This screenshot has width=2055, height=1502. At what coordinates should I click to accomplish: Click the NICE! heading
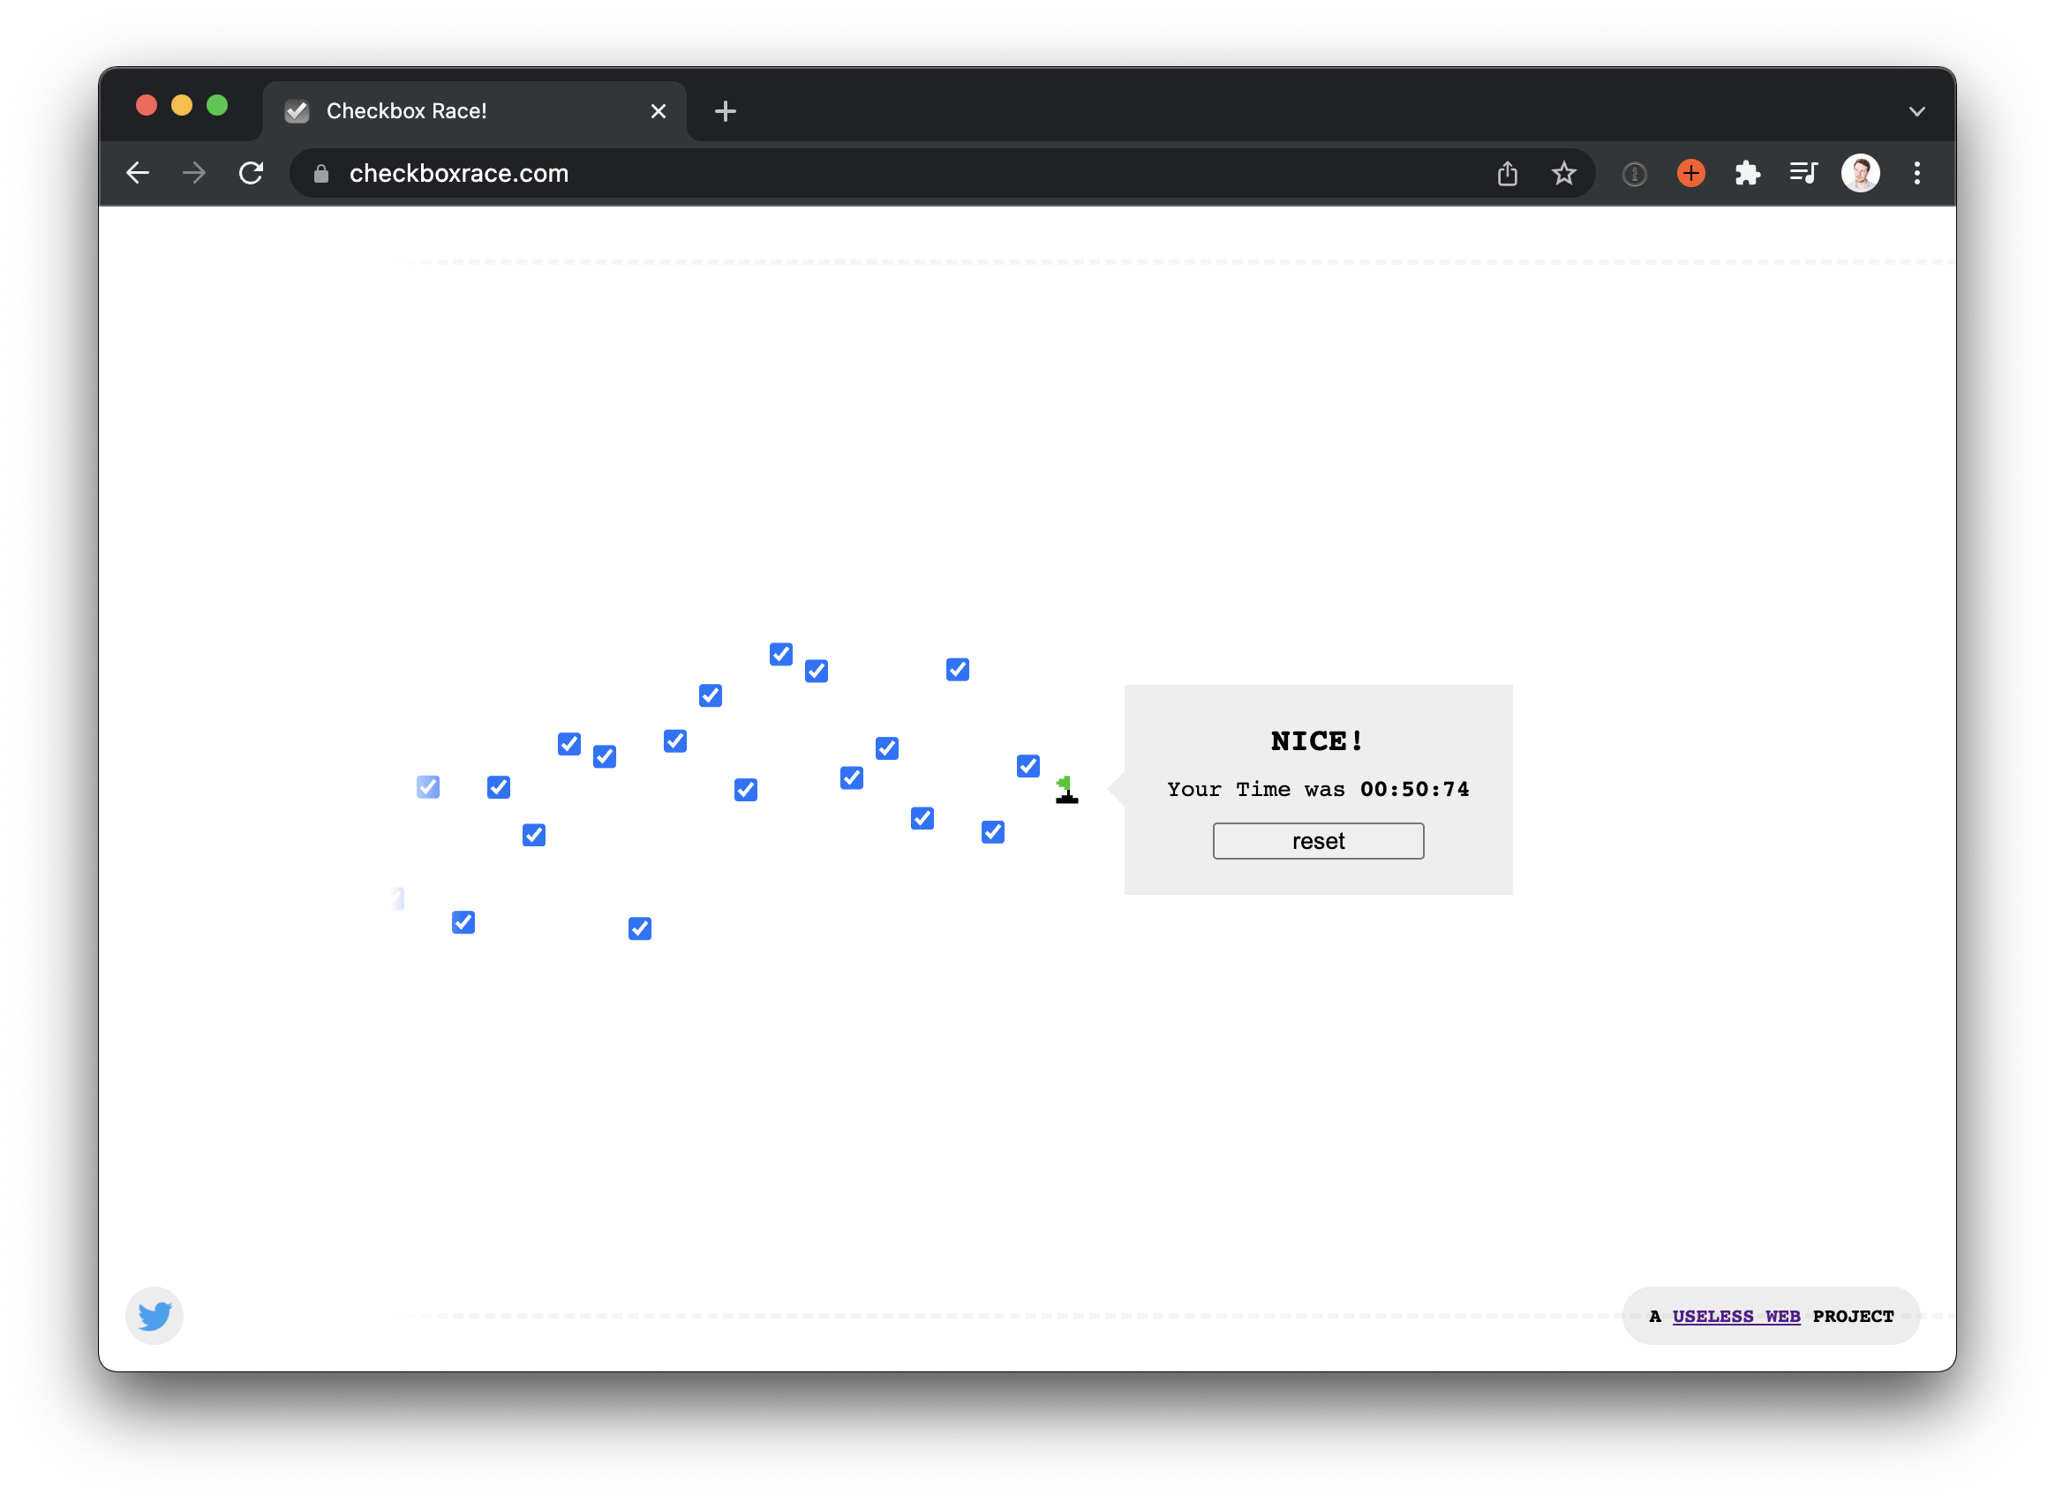click(x=1317, y=741)
